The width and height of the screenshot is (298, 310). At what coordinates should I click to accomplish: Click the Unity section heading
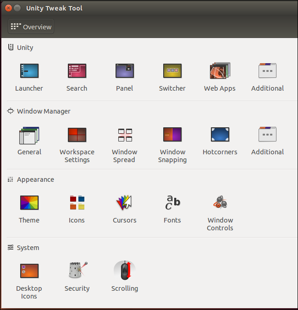25,48
